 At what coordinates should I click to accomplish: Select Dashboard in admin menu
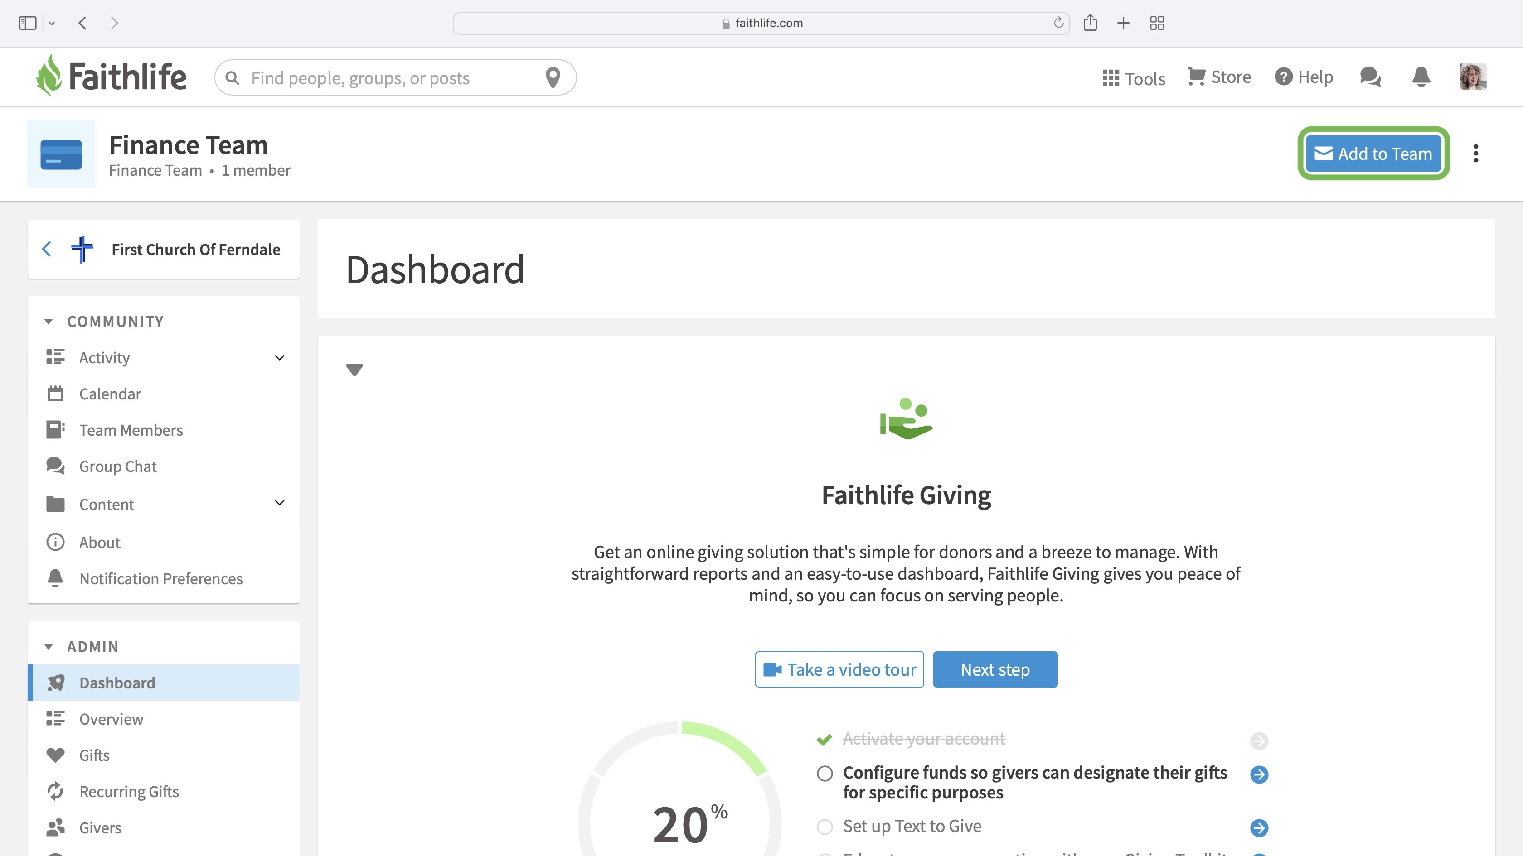[x=163, y=683]
